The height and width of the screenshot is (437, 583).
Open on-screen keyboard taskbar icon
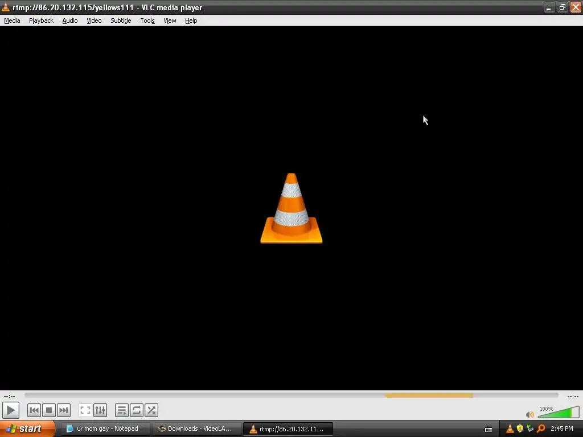(x=488, y=429)
